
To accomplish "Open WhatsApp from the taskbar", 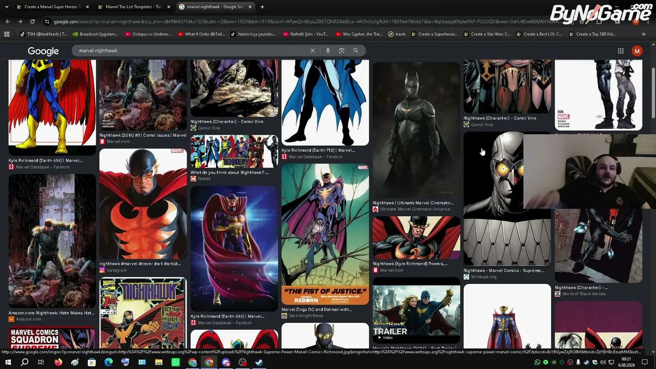I will (x=176, y=362).
